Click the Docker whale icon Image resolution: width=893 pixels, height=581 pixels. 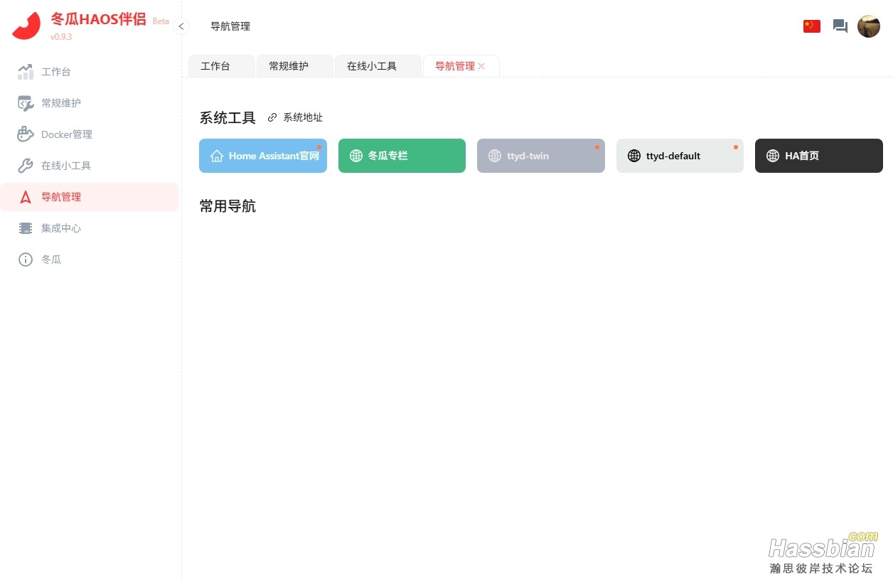26,134
